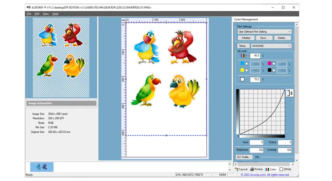Switch to the Printer tab
332x181 pixels.
(257, 169)
